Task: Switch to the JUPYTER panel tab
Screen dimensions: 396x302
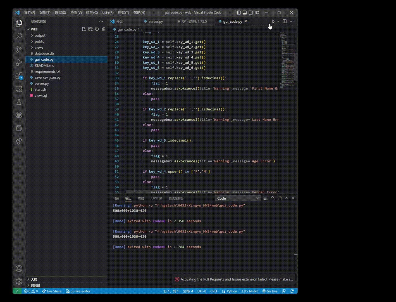Action: coord(156,198)
